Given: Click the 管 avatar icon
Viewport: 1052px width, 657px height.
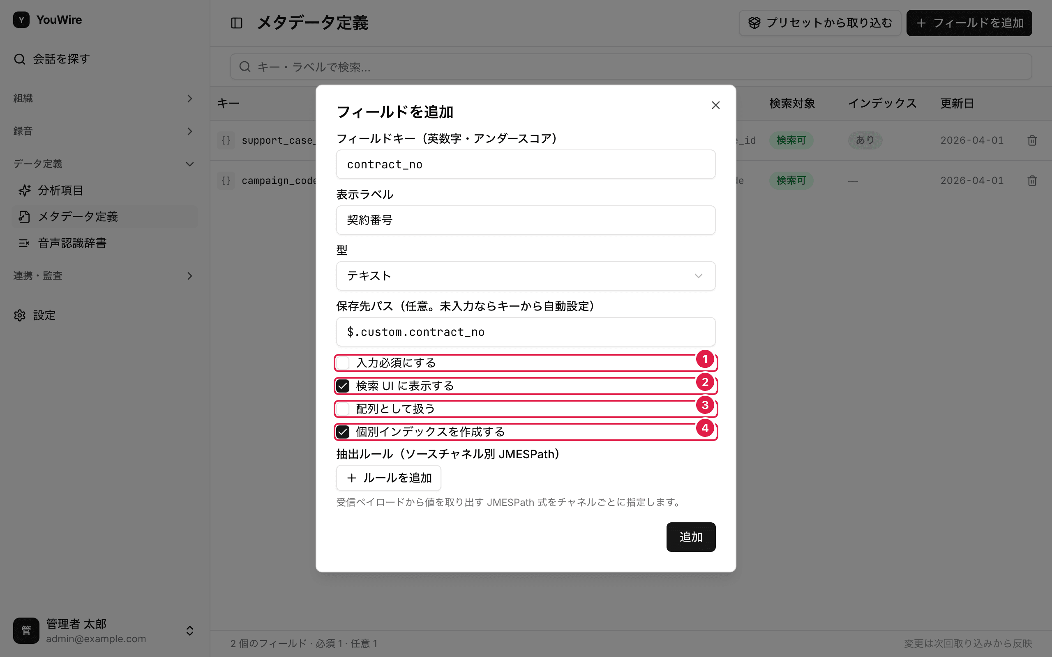Looking at the screenshot, I should [26, 630].
